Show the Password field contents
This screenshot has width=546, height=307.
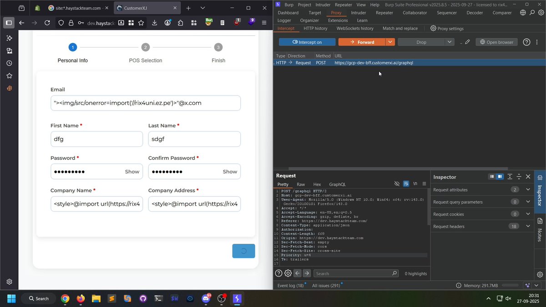click(132, 171)
